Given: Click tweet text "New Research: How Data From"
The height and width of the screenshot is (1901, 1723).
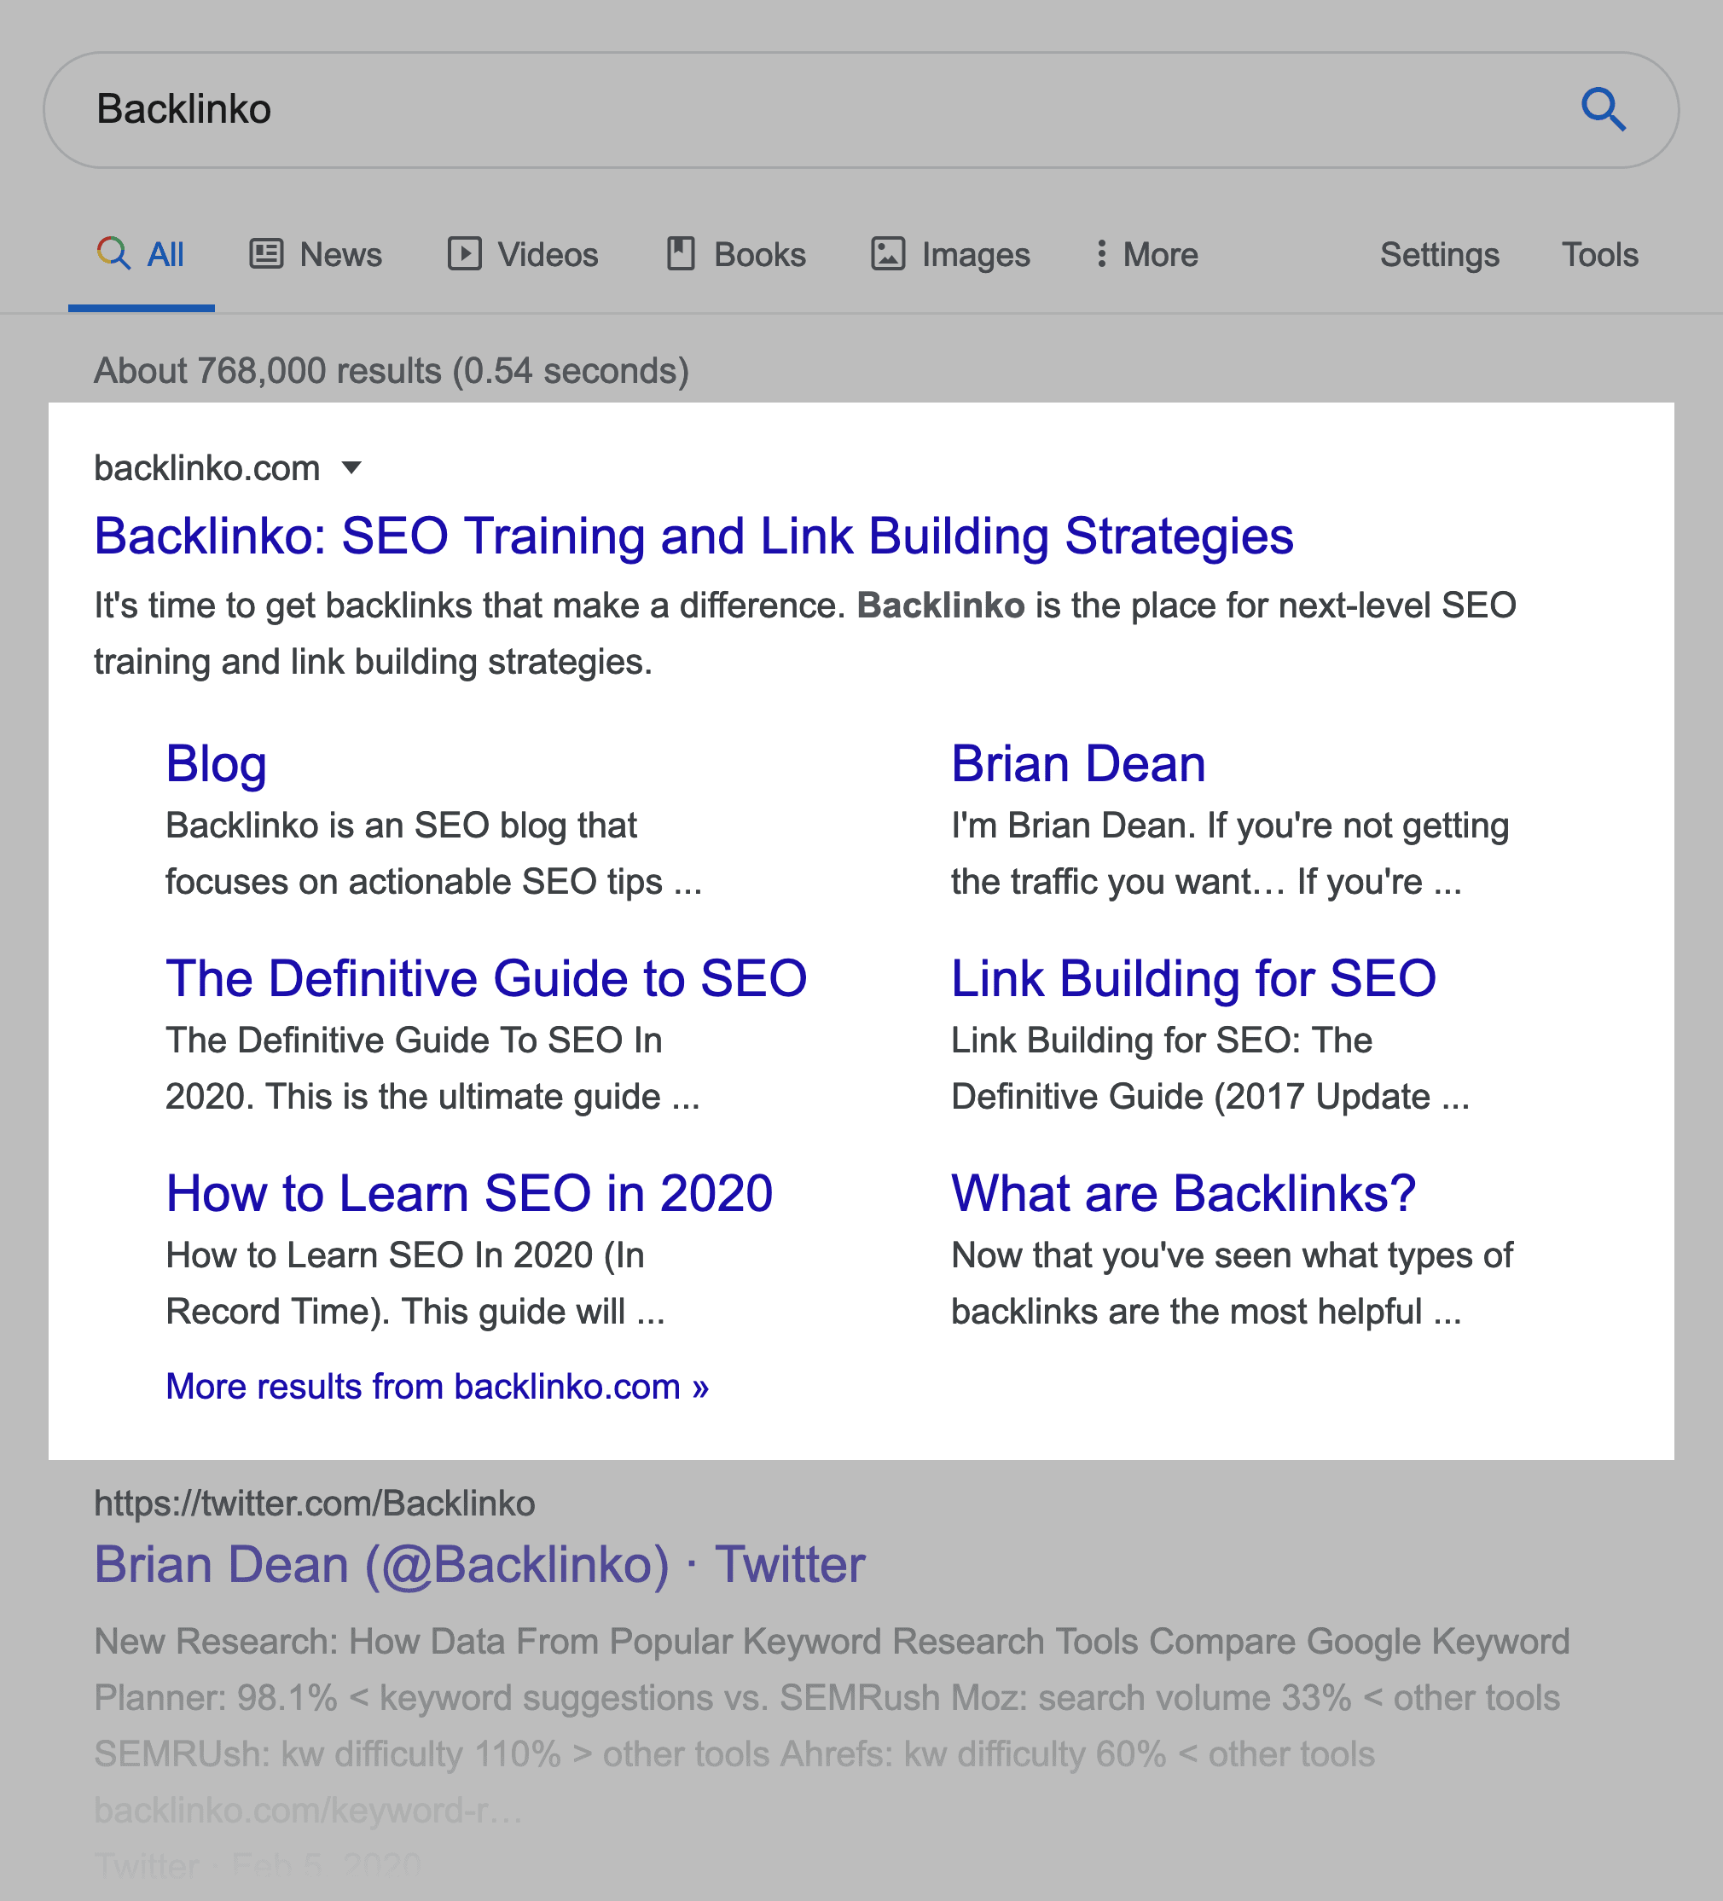Looking at the screenshot, I should coord(832,1642).
